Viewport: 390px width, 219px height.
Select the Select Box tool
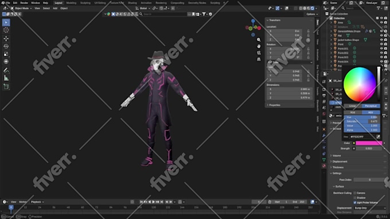[x=6, y=22]
